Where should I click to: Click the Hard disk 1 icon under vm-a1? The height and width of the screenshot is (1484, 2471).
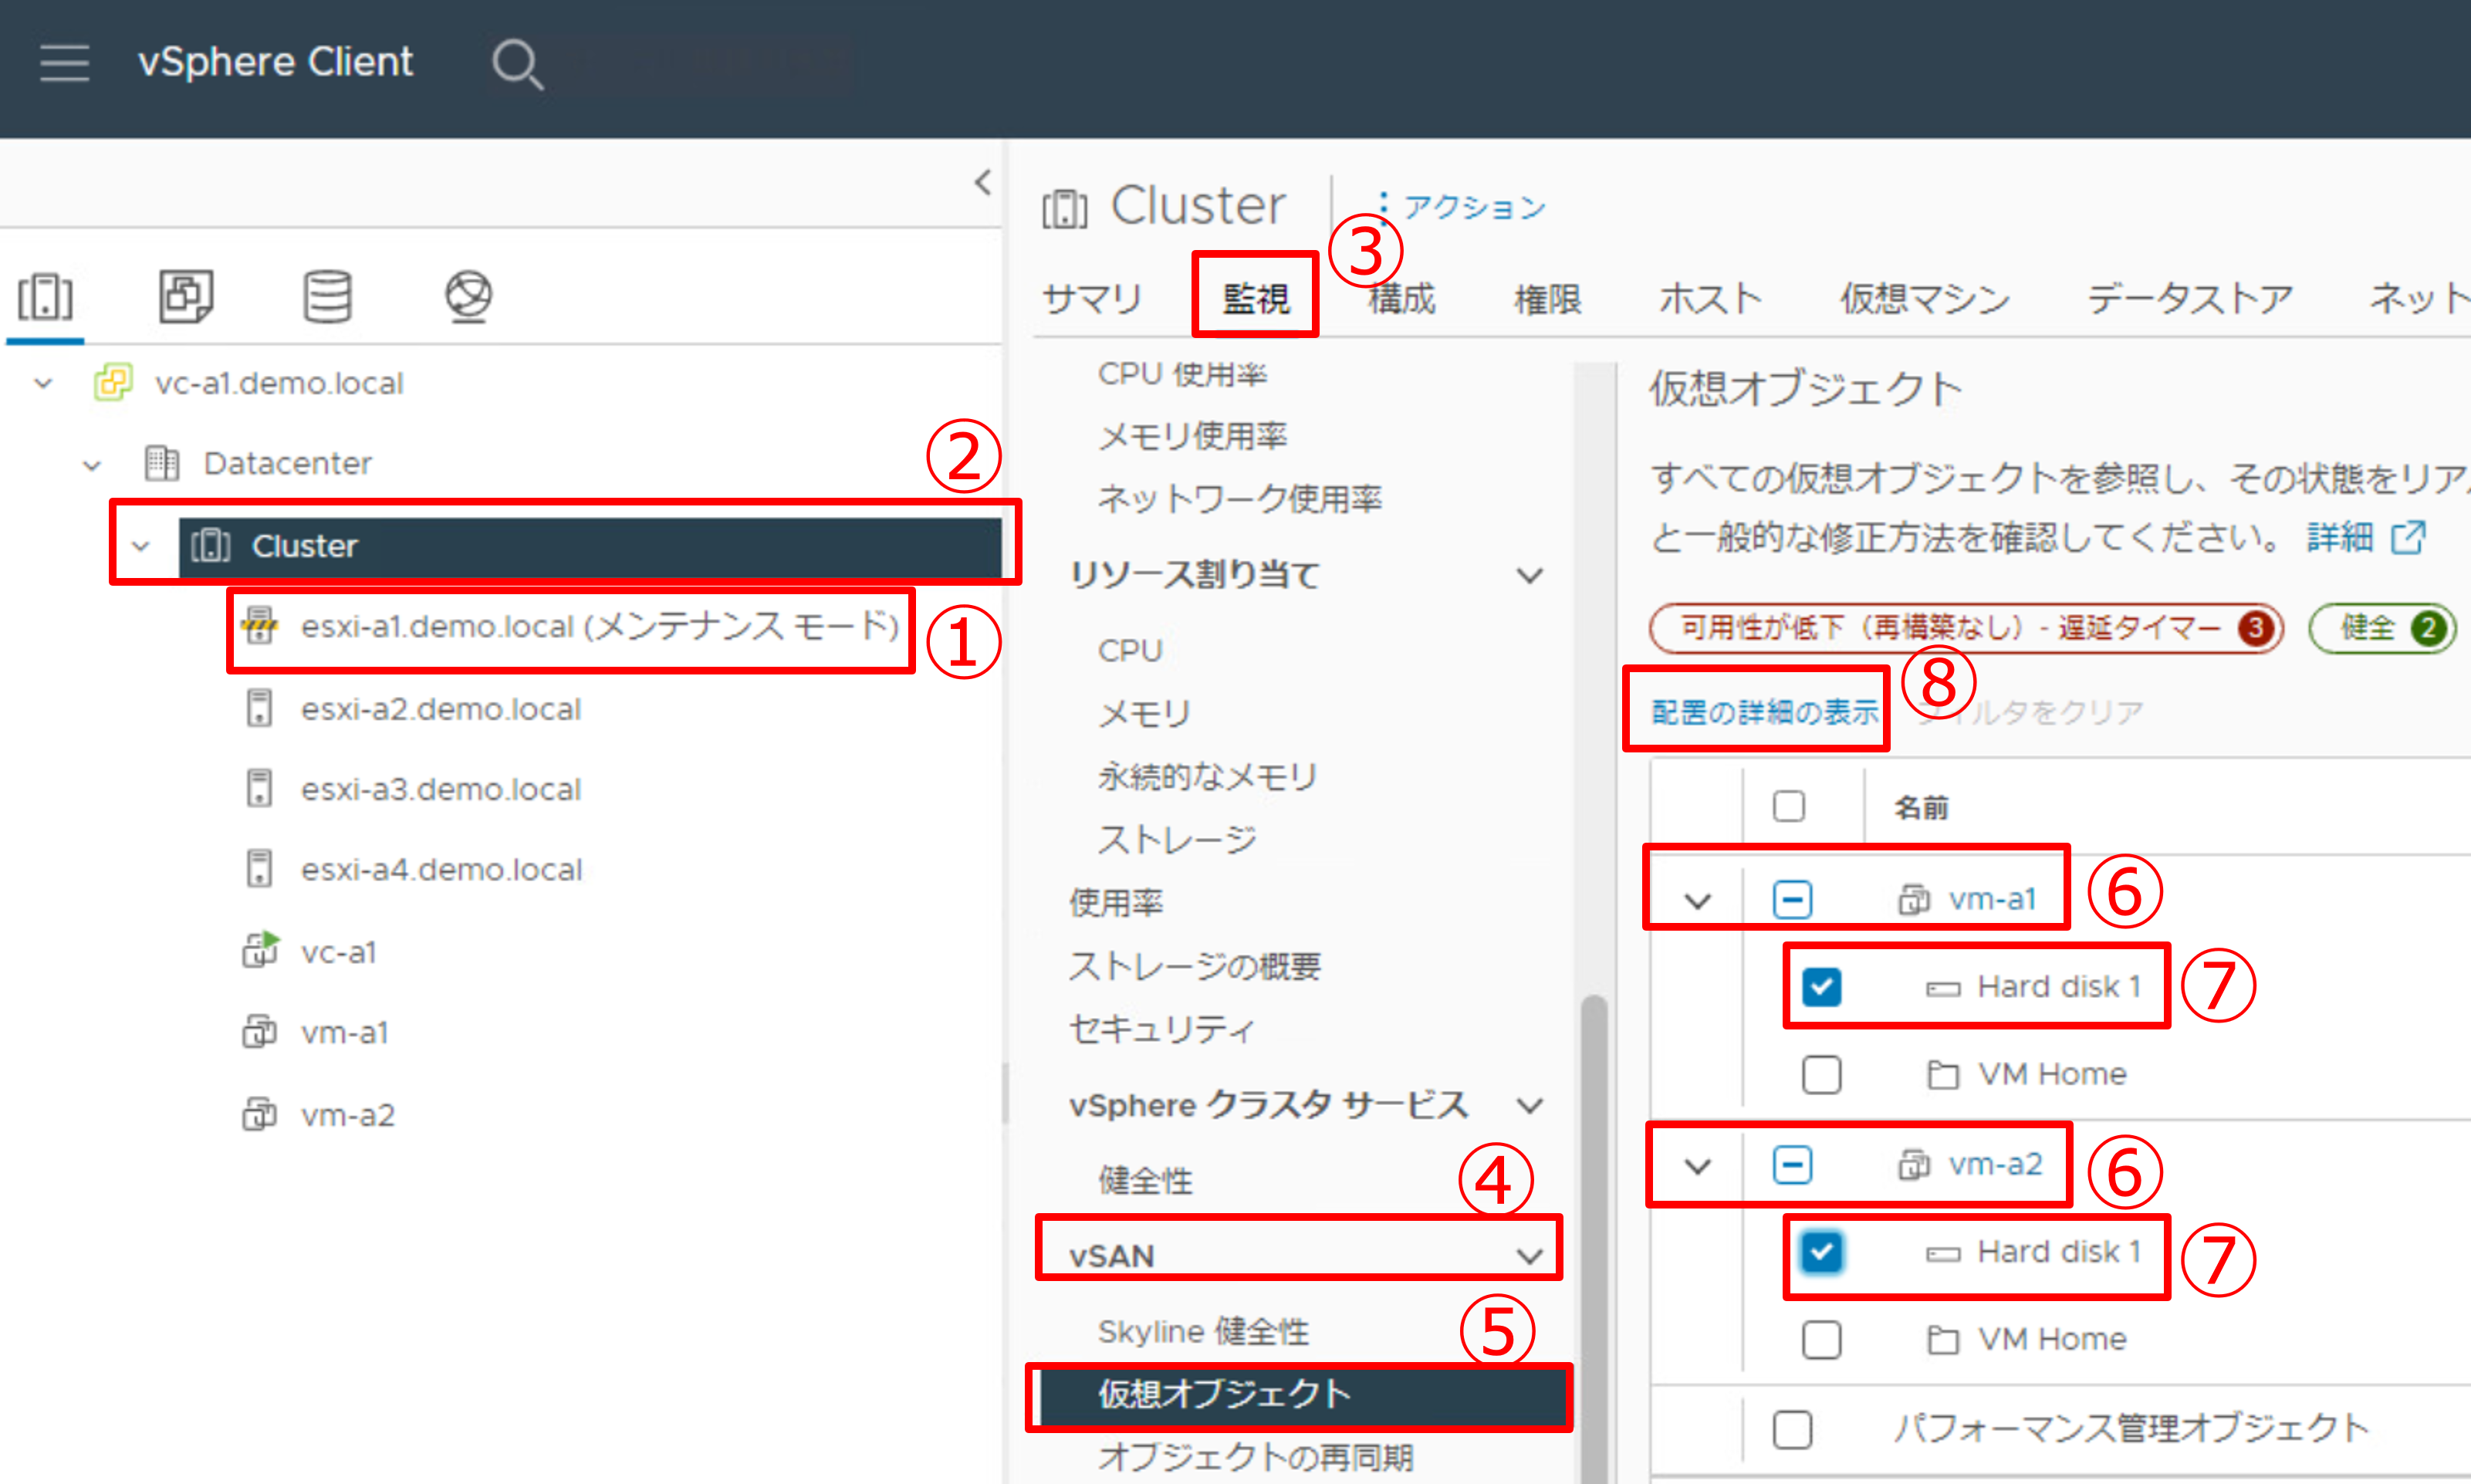pyautogui.click(x=1943, y=988)
